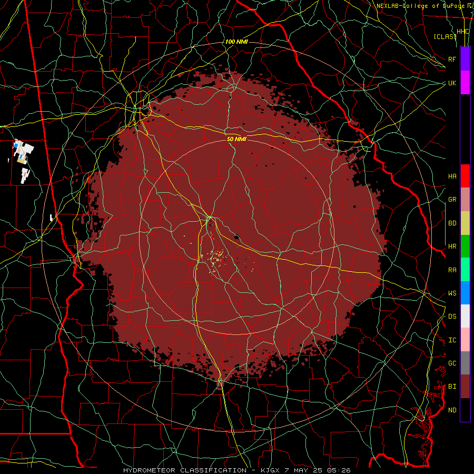The image size is (474, 474).
Task: Click the 'BD' legend label
Action: 452,223
